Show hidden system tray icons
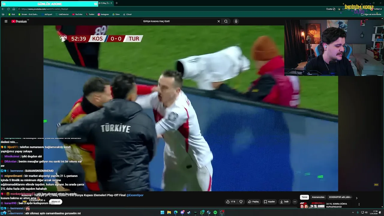This screenshot has width=384, height=216. pos(353,212)
